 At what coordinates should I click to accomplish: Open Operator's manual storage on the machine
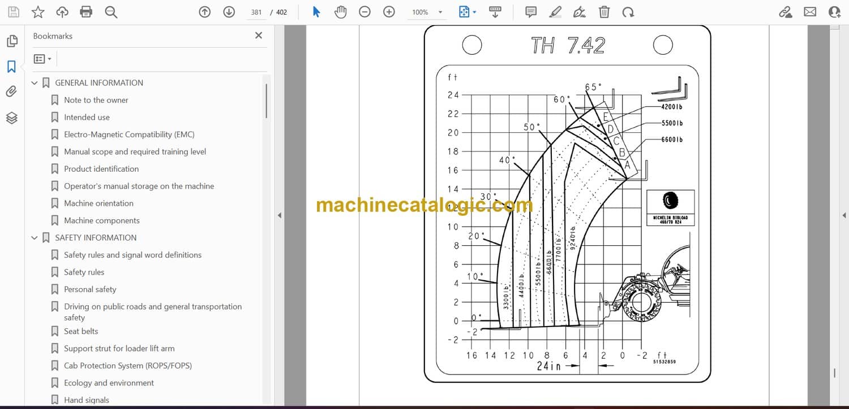(139, 186)
